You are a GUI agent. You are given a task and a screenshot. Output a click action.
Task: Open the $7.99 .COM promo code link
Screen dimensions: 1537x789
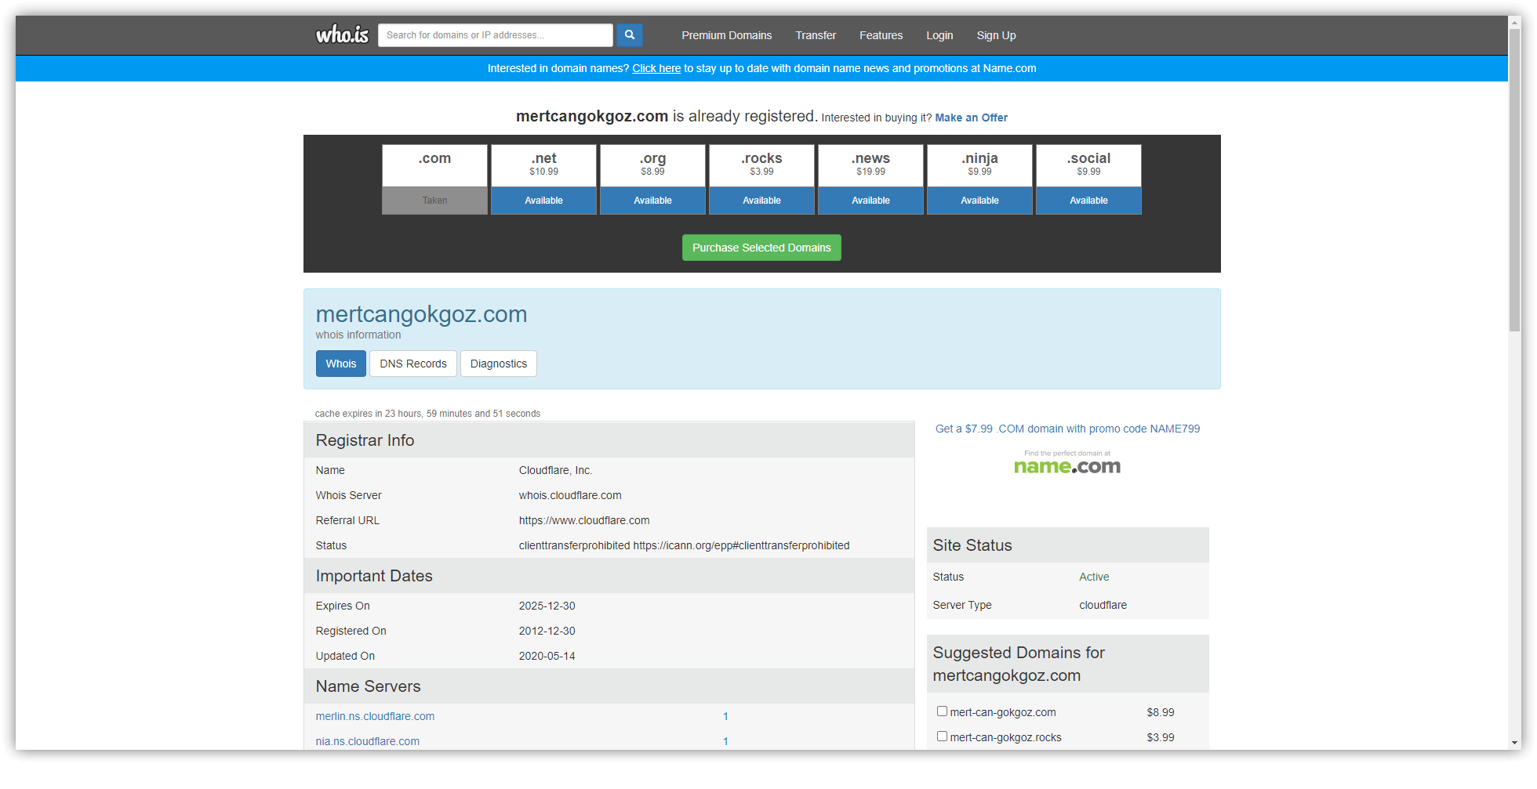click(x=1067, y=429)
